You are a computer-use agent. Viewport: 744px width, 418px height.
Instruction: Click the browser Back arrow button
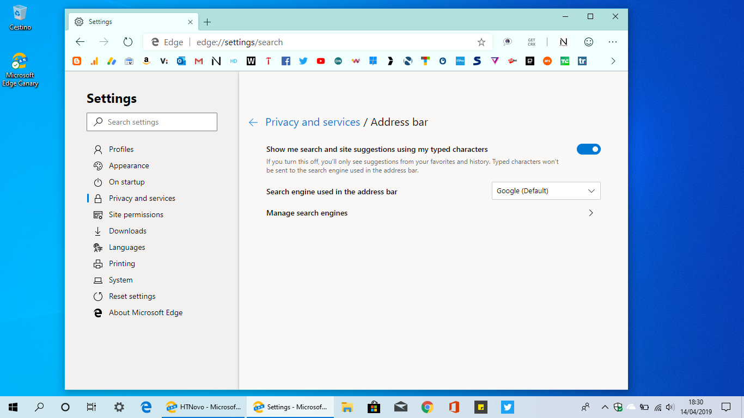tap(80, 42)
